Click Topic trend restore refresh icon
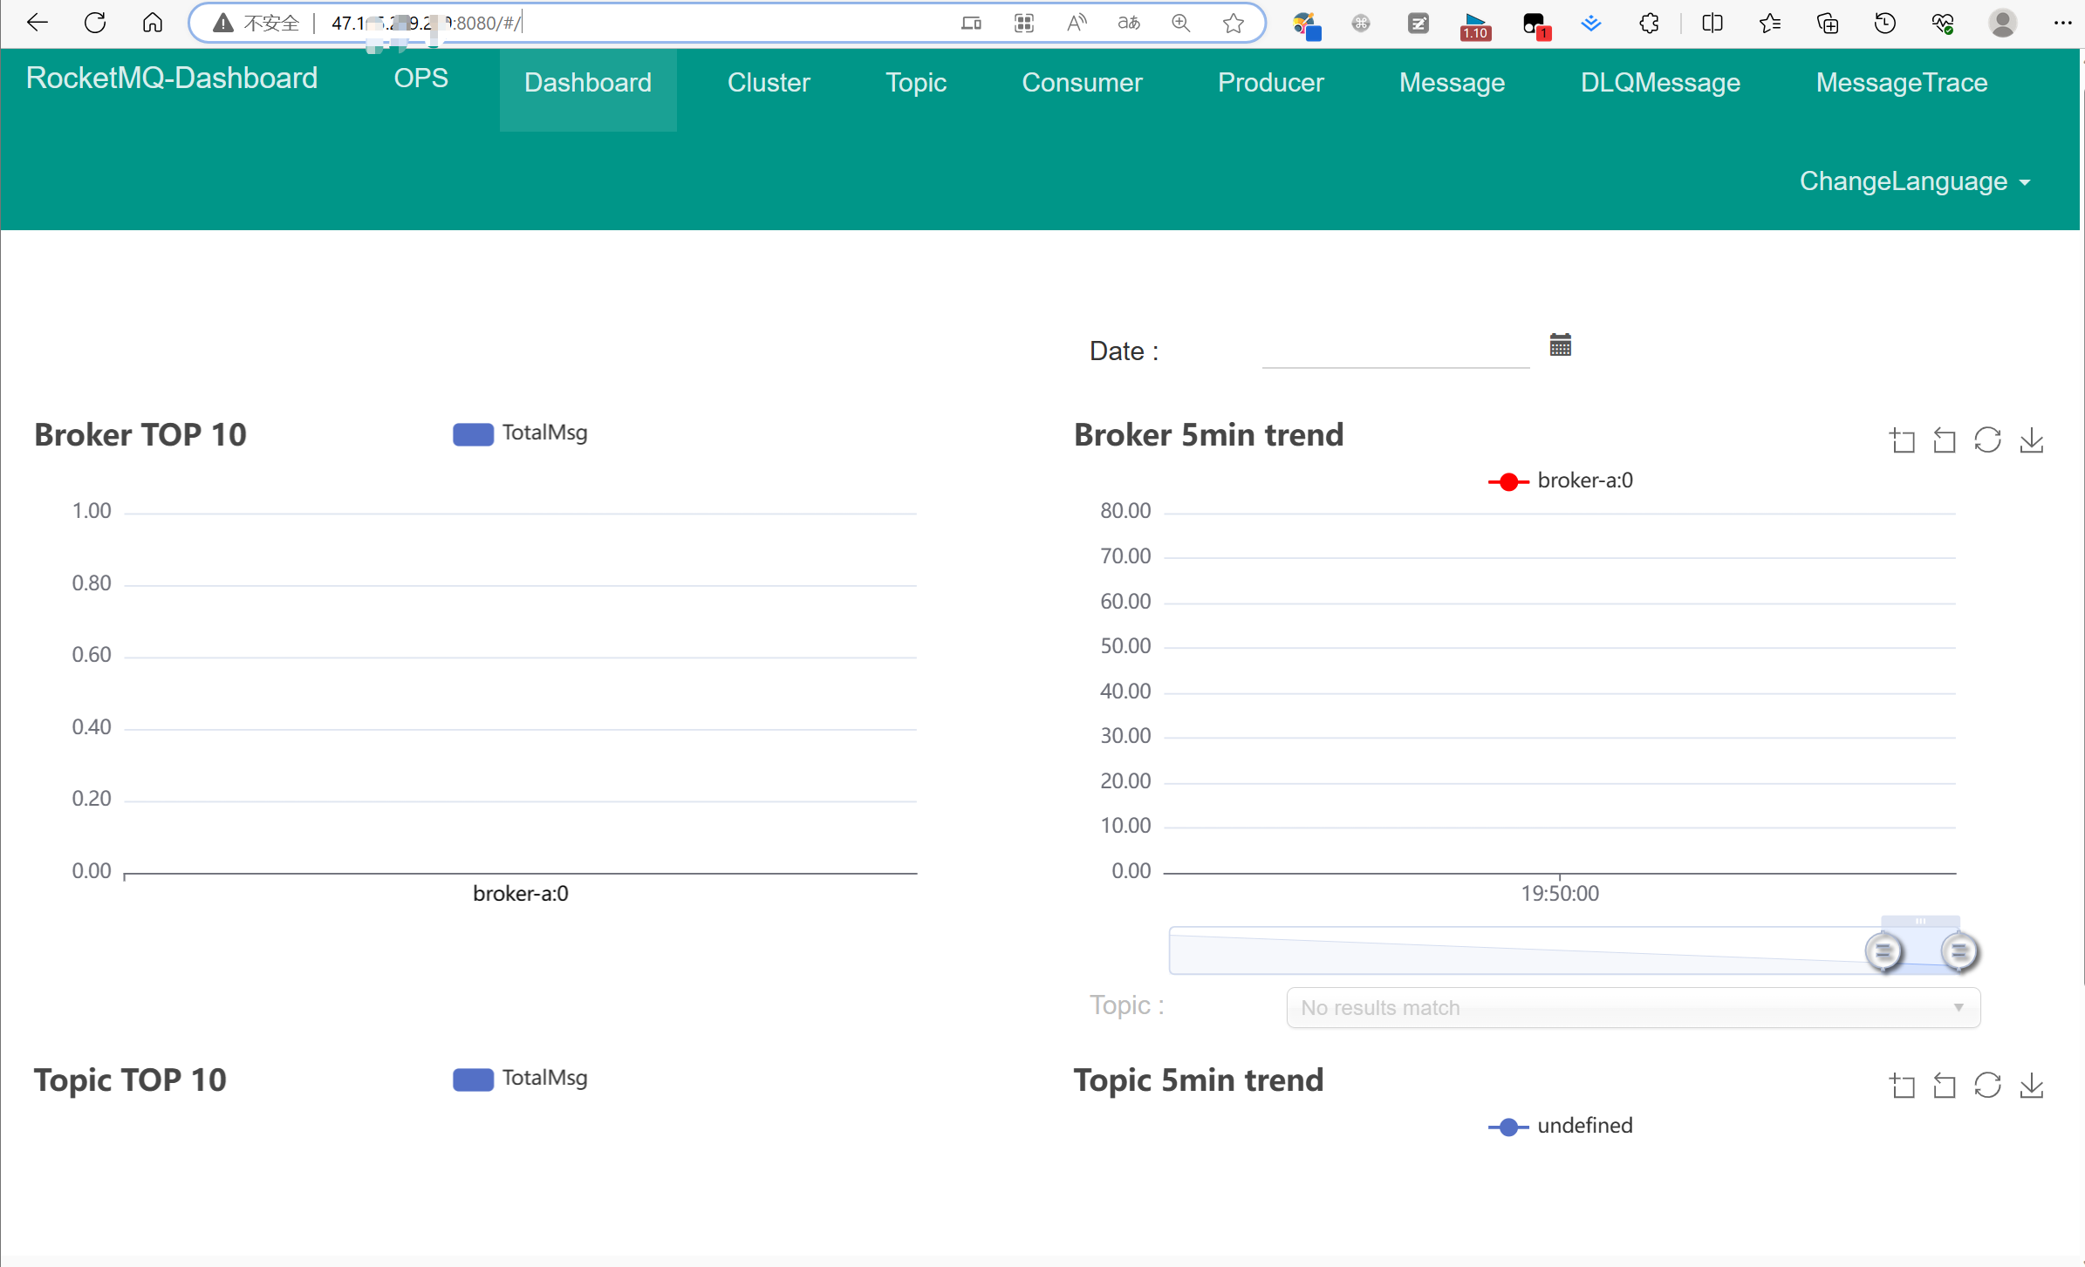Image resolution: width=2085 pixels, height=1267 pixels. [1987, 1086]
